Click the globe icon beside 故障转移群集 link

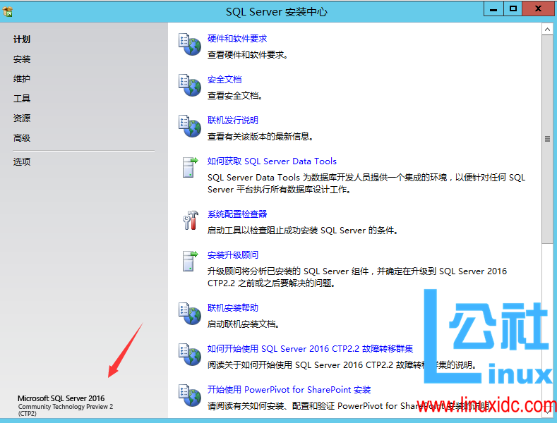click(x=190, y=355)
